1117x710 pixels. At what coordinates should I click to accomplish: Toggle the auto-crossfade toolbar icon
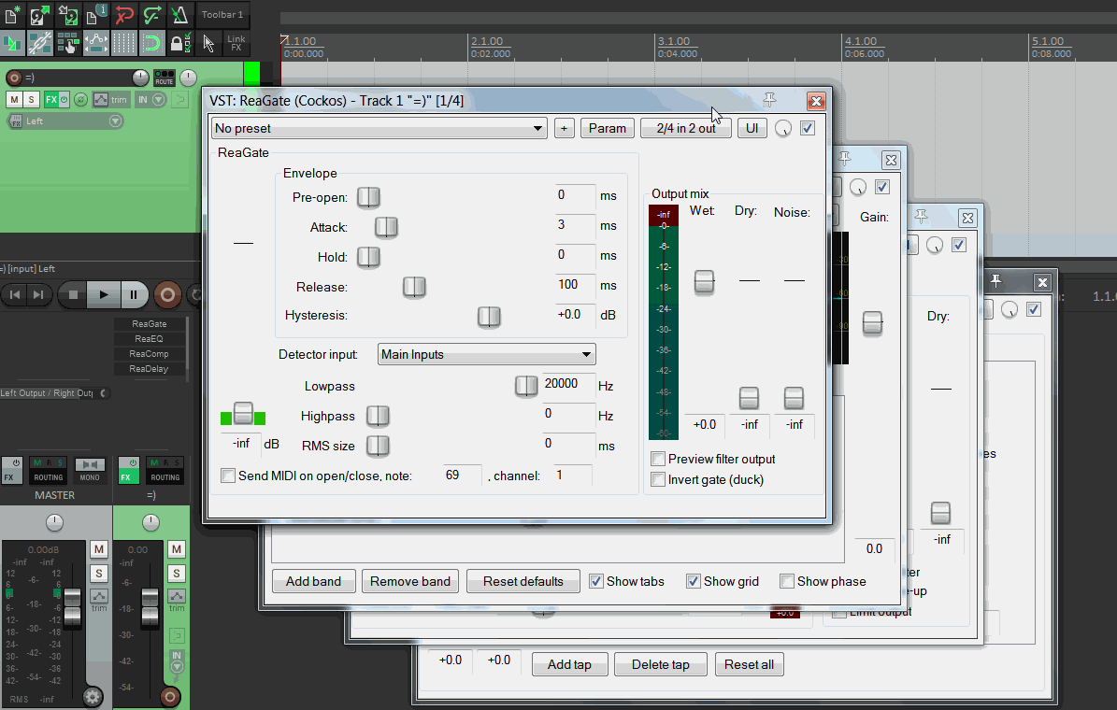pyautogui.click(x=12, y=43)
